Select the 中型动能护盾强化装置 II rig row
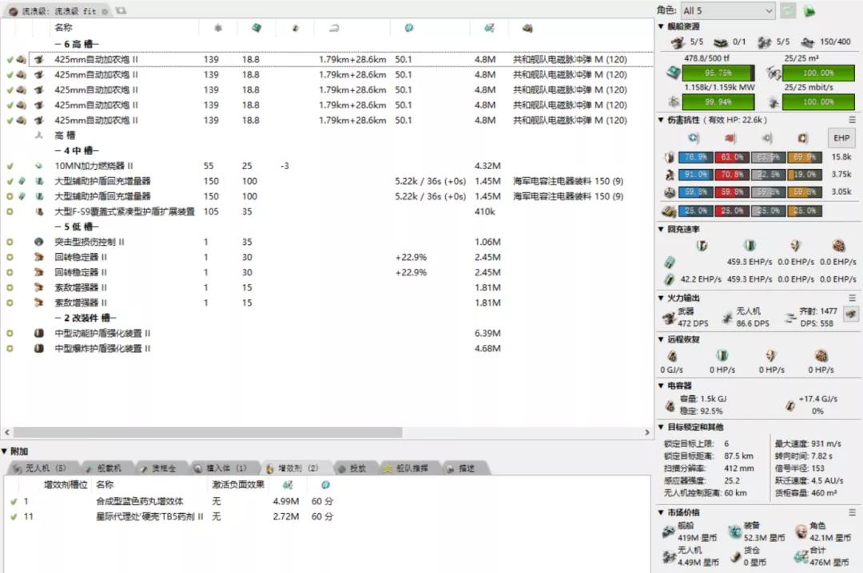863x573 pixels. coord(102,333)
